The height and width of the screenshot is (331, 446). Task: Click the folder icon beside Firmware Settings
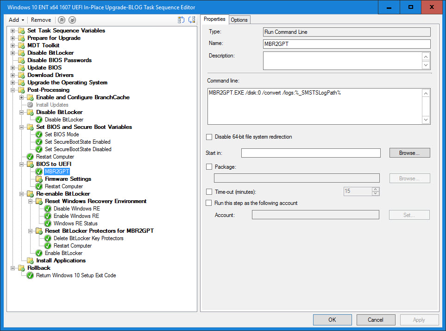pos(39,179)
